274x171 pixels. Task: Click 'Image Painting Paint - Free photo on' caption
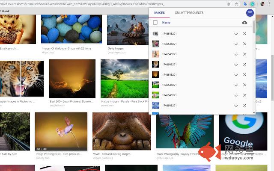click(x=59, y=154)
